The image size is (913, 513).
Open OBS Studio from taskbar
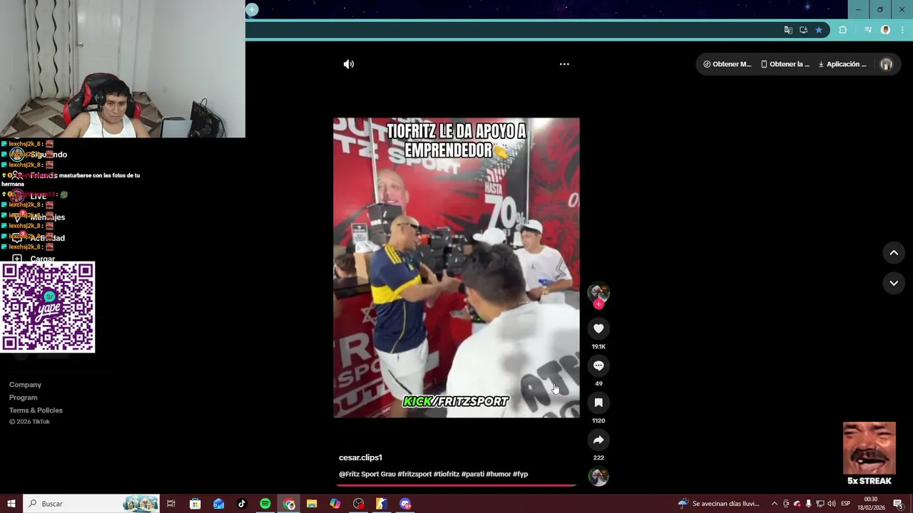tap(359, 504)
